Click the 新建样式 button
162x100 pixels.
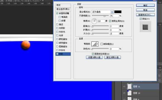click(145, 15)
